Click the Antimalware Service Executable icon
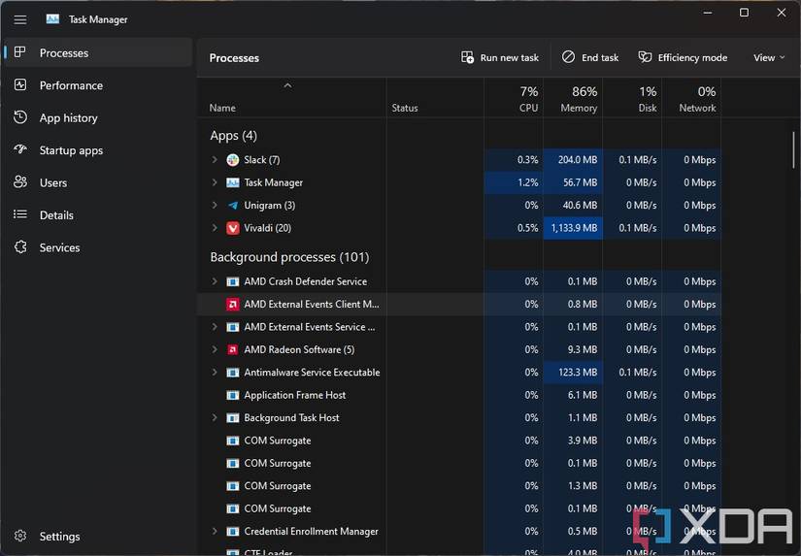Screen dimensions: 801x556 coord(232,373)
